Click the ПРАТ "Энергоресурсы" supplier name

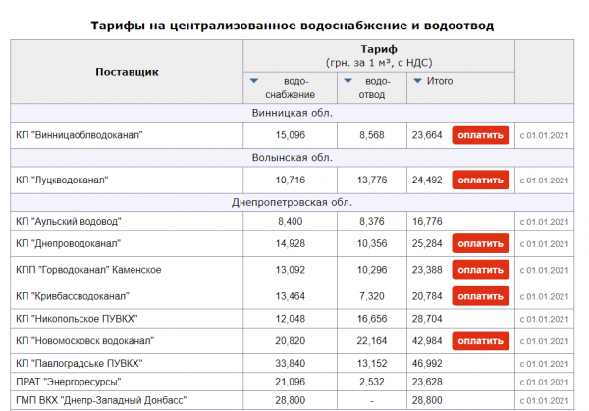click(x=71, y=382)
